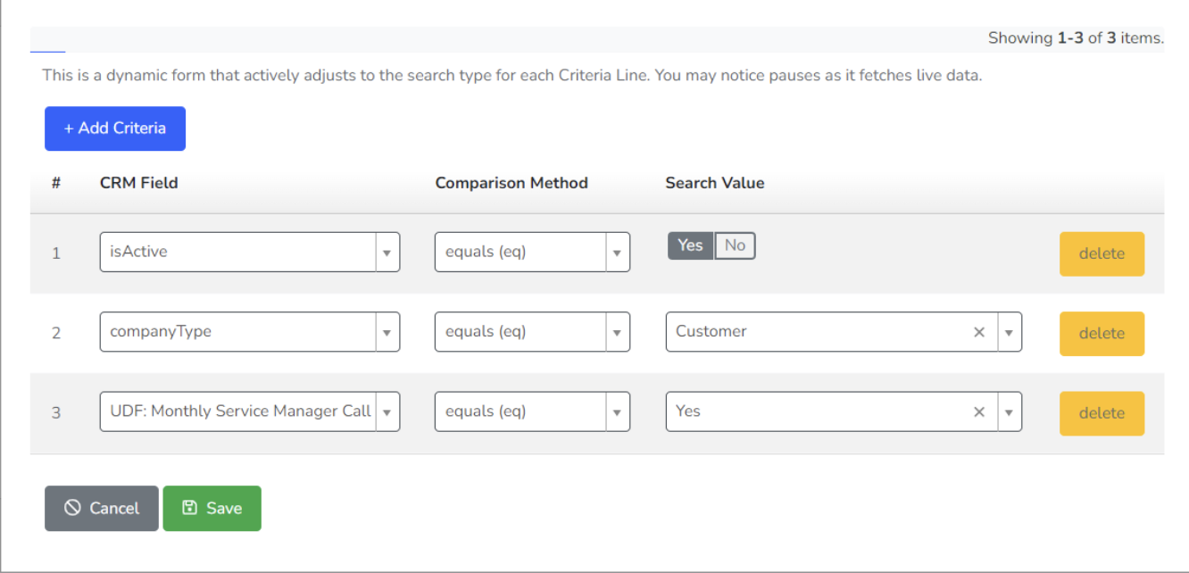1189x573 pixels.
Task: Cancel editing the criteria form
Action: pos(102,508)
